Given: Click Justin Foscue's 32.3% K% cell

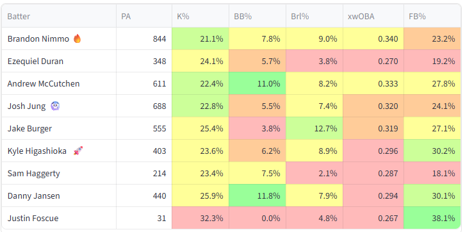Looking at the screenshot, I should (x=200, y=218).
